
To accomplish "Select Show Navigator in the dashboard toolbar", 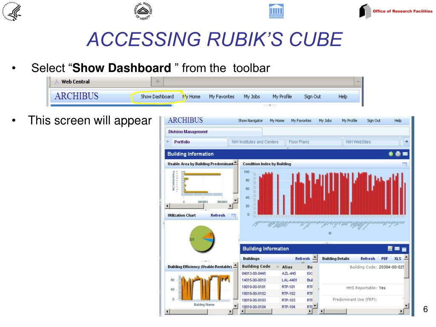I will point(250,120).
